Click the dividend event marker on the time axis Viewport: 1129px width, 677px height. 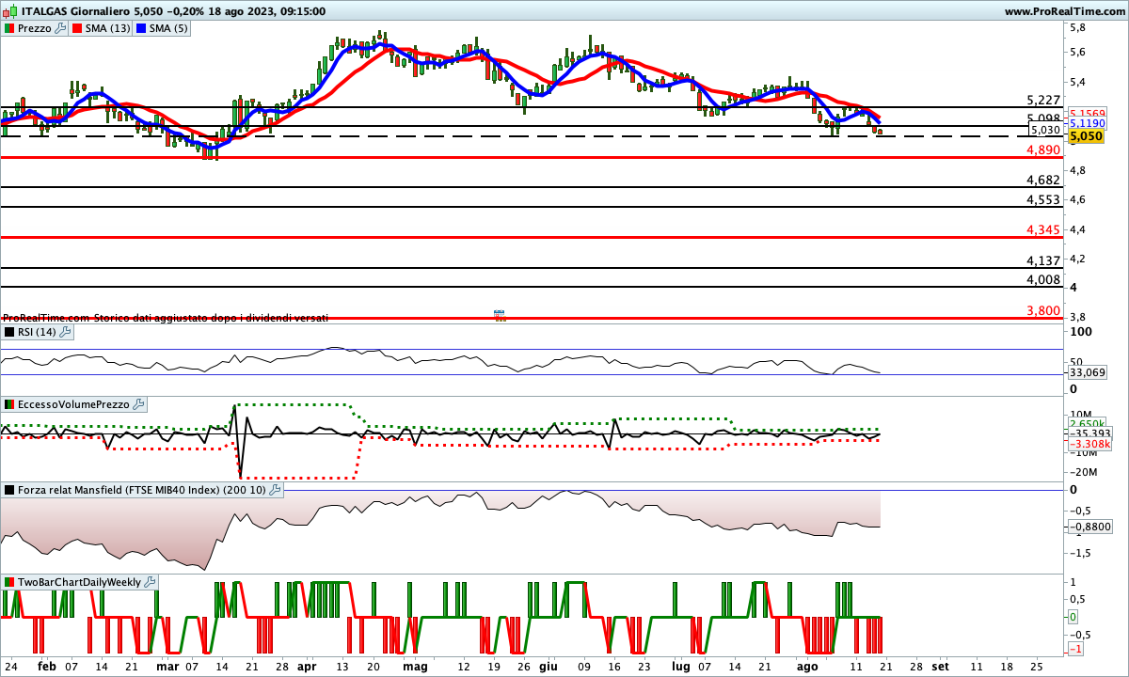pyautogui.click(x=500, y=315)
